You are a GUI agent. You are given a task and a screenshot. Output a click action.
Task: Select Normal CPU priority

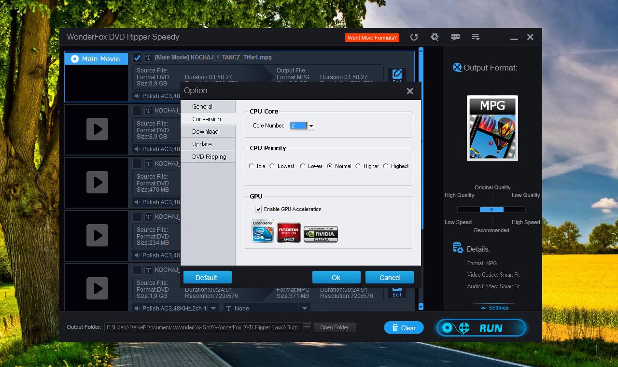tap(330, 166)
